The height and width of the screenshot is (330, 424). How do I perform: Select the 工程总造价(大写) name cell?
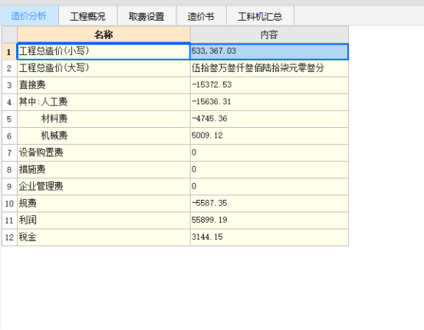pyautogui.click(x=104, y=68)
